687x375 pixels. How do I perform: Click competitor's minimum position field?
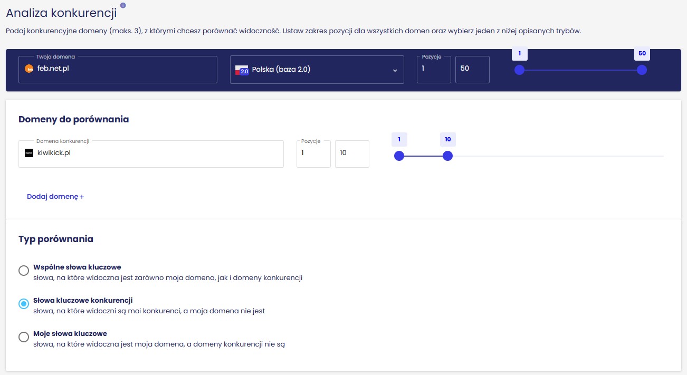pos(313,153)
